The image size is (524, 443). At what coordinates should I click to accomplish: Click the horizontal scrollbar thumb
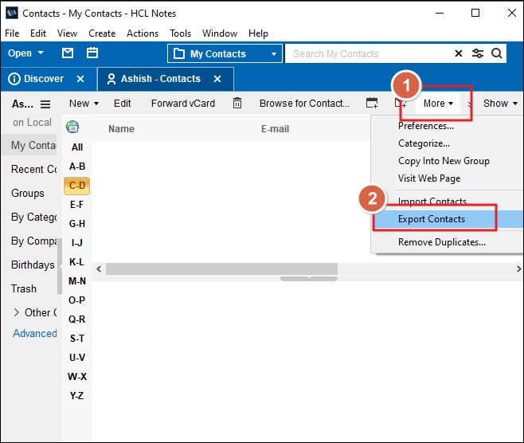coord(221,269)
